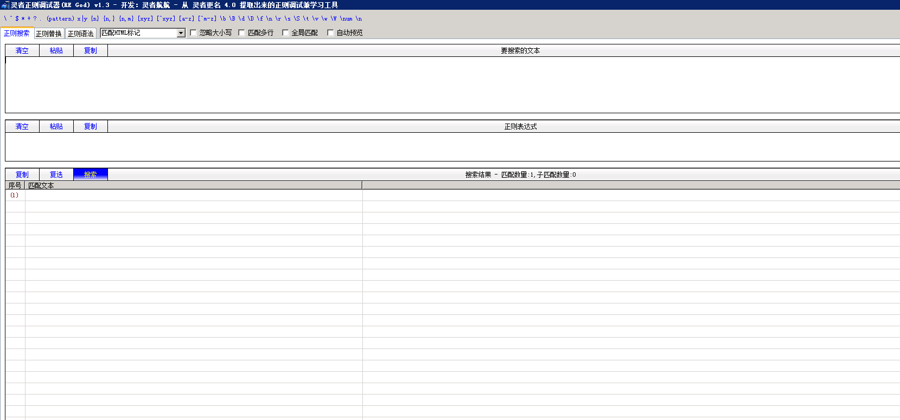
Task: Click the 复选 button in results bar
Action: [x=56, y=175]
